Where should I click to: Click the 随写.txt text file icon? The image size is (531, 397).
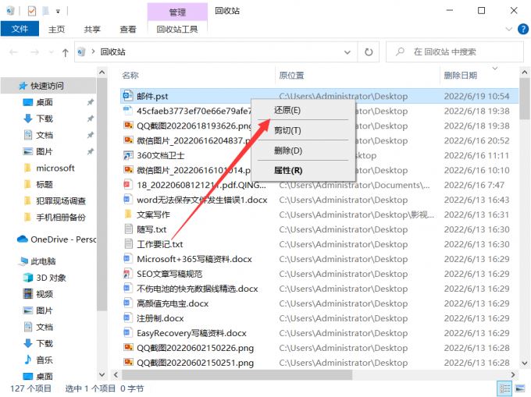pyautogui.click(x=128, y=229)
